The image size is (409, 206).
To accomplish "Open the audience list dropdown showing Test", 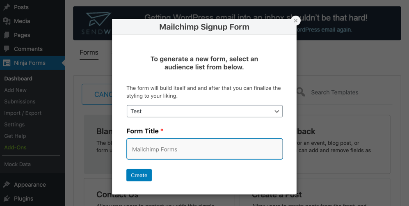I will 204,111.
